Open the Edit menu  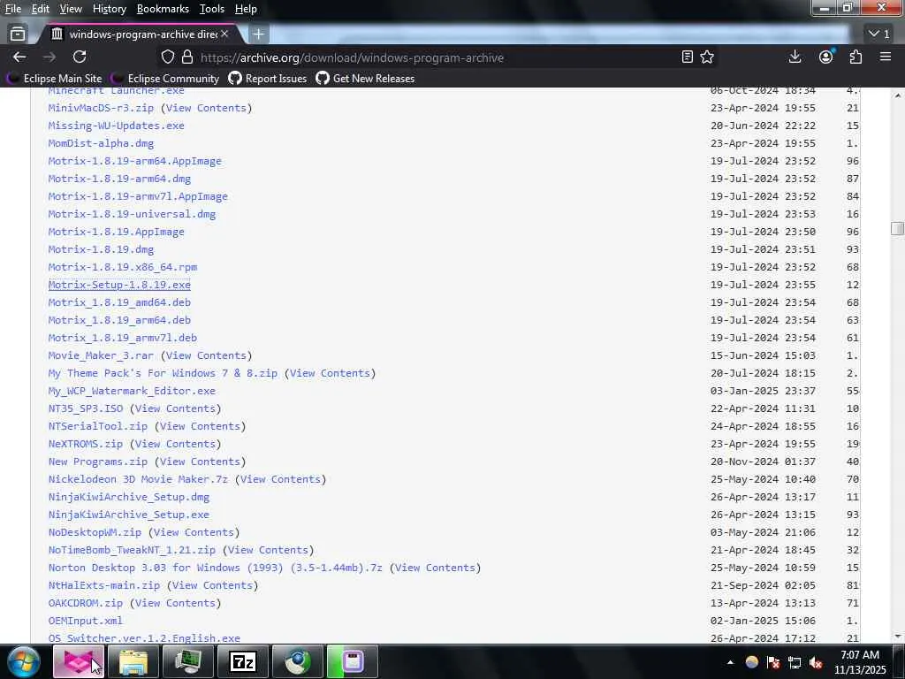[41, 9]
